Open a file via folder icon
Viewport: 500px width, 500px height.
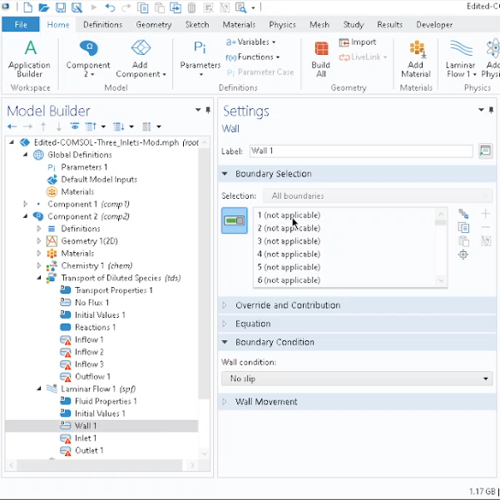(44, 7)
